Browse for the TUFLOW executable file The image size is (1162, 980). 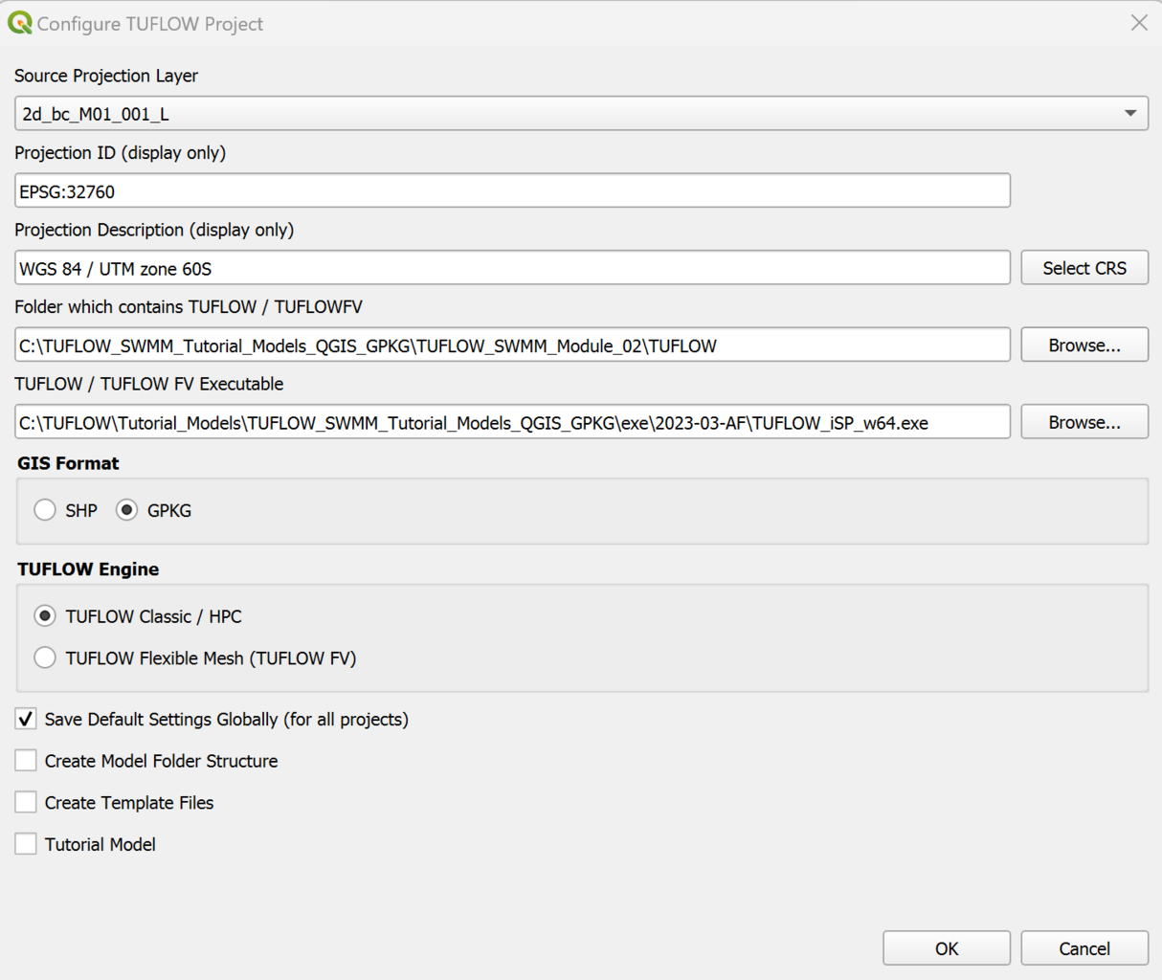coord(1084,423)
